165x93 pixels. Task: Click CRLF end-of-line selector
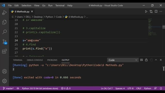pos(139,88)
